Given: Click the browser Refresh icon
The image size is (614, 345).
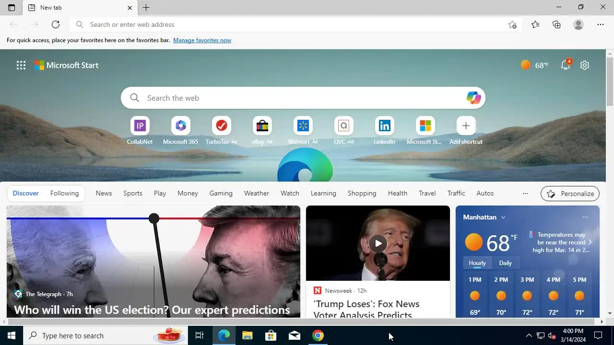Looking at the screenshot, I should (x=56, y=24).
